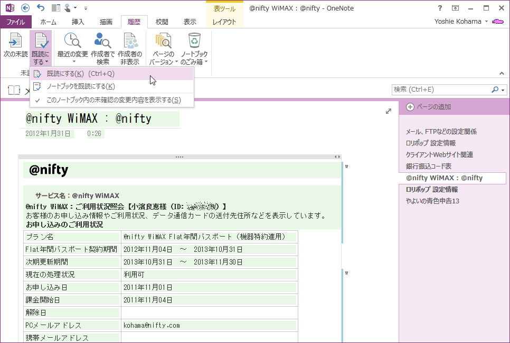This screenshot has width=510, height=343.
Task: Switch to the 校閲 tab
Action: click(x=162, y=22)
